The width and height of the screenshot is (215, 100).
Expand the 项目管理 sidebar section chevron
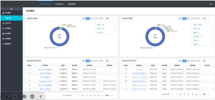pos(20,28)
